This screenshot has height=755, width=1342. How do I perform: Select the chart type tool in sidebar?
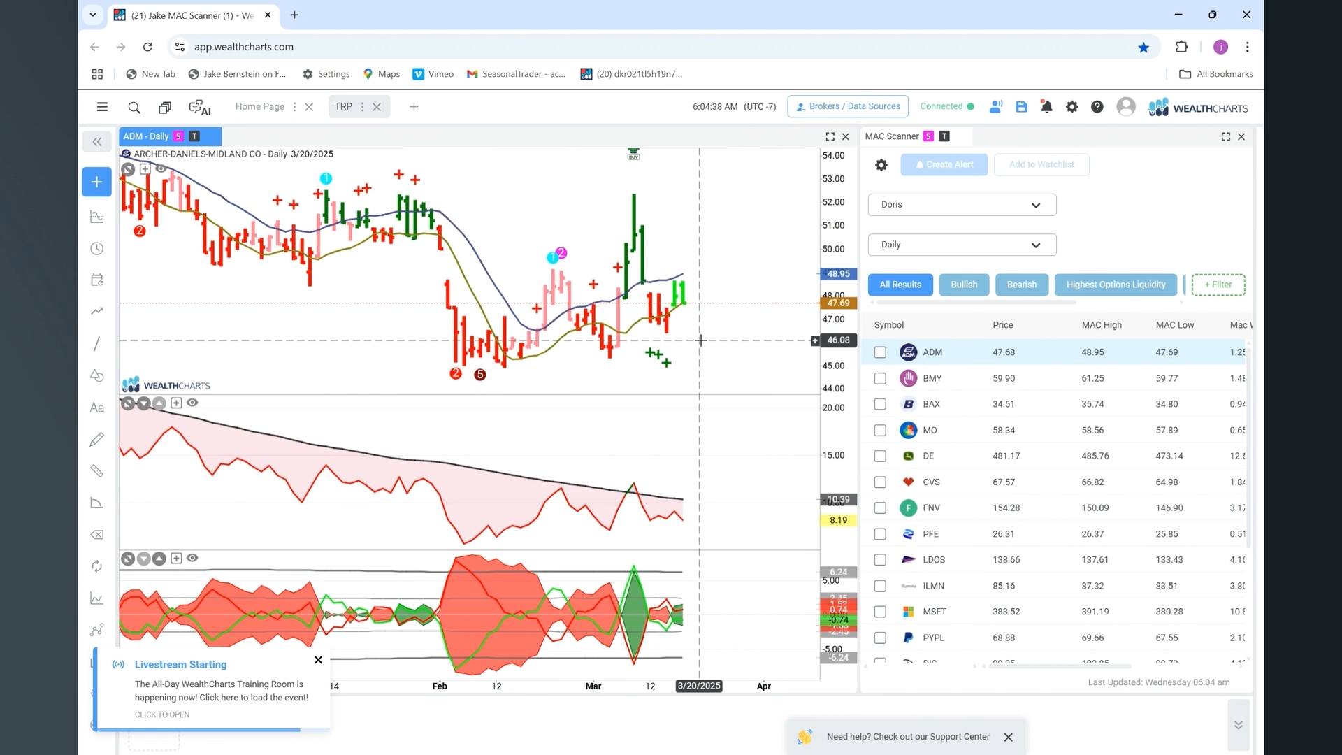[x=97, y=217]
